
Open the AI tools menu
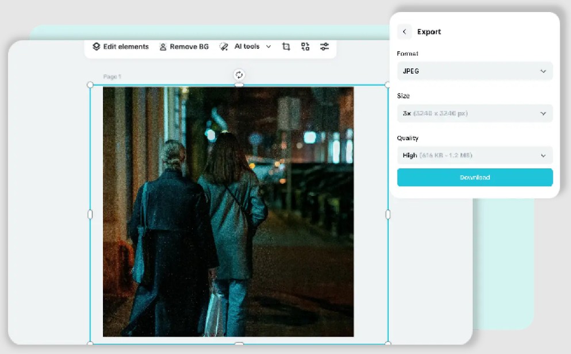click(247, 47)
